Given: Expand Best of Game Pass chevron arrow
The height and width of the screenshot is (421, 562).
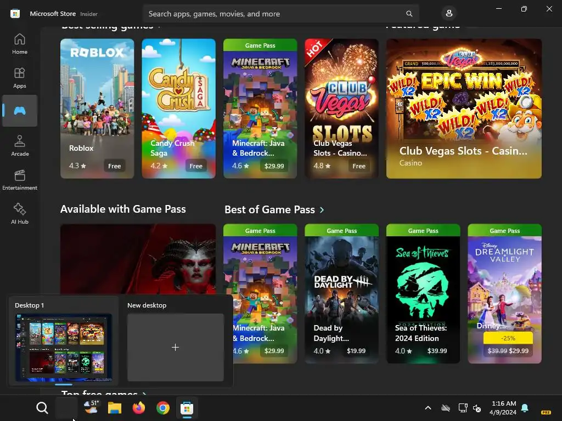Looking at the screenshot, I should pos(322,210).
